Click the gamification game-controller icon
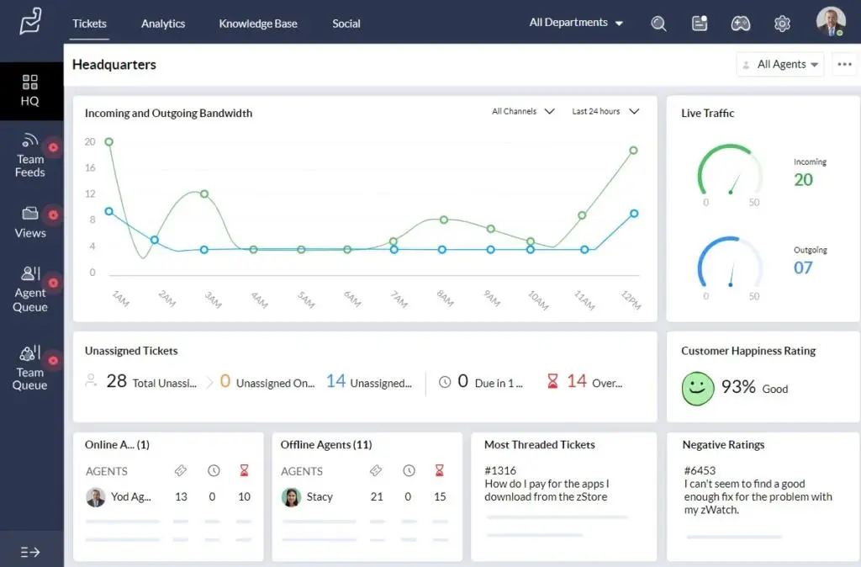Image resolution: width=861 pixels, height=567 pixels. point(740,23)
